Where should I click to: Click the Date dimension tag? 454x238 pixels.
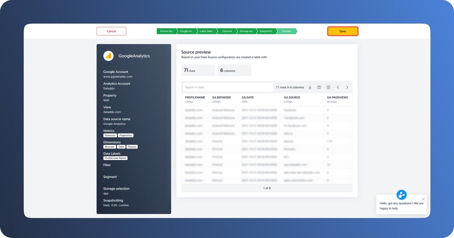(x=121, y=147)
